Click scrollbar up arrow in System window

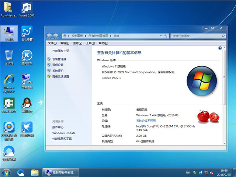[225, 48]
